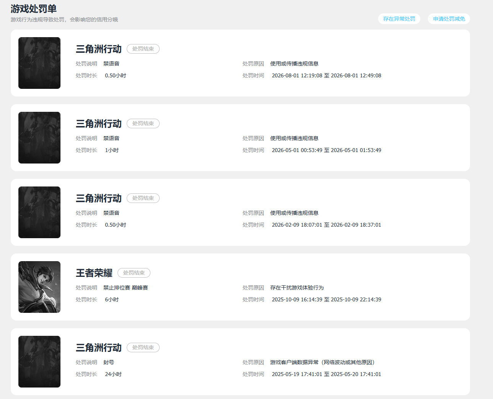Screen dimensions: 493x399
Task: Select the 游戏处罚单 page heading
Action: point(34,8)
